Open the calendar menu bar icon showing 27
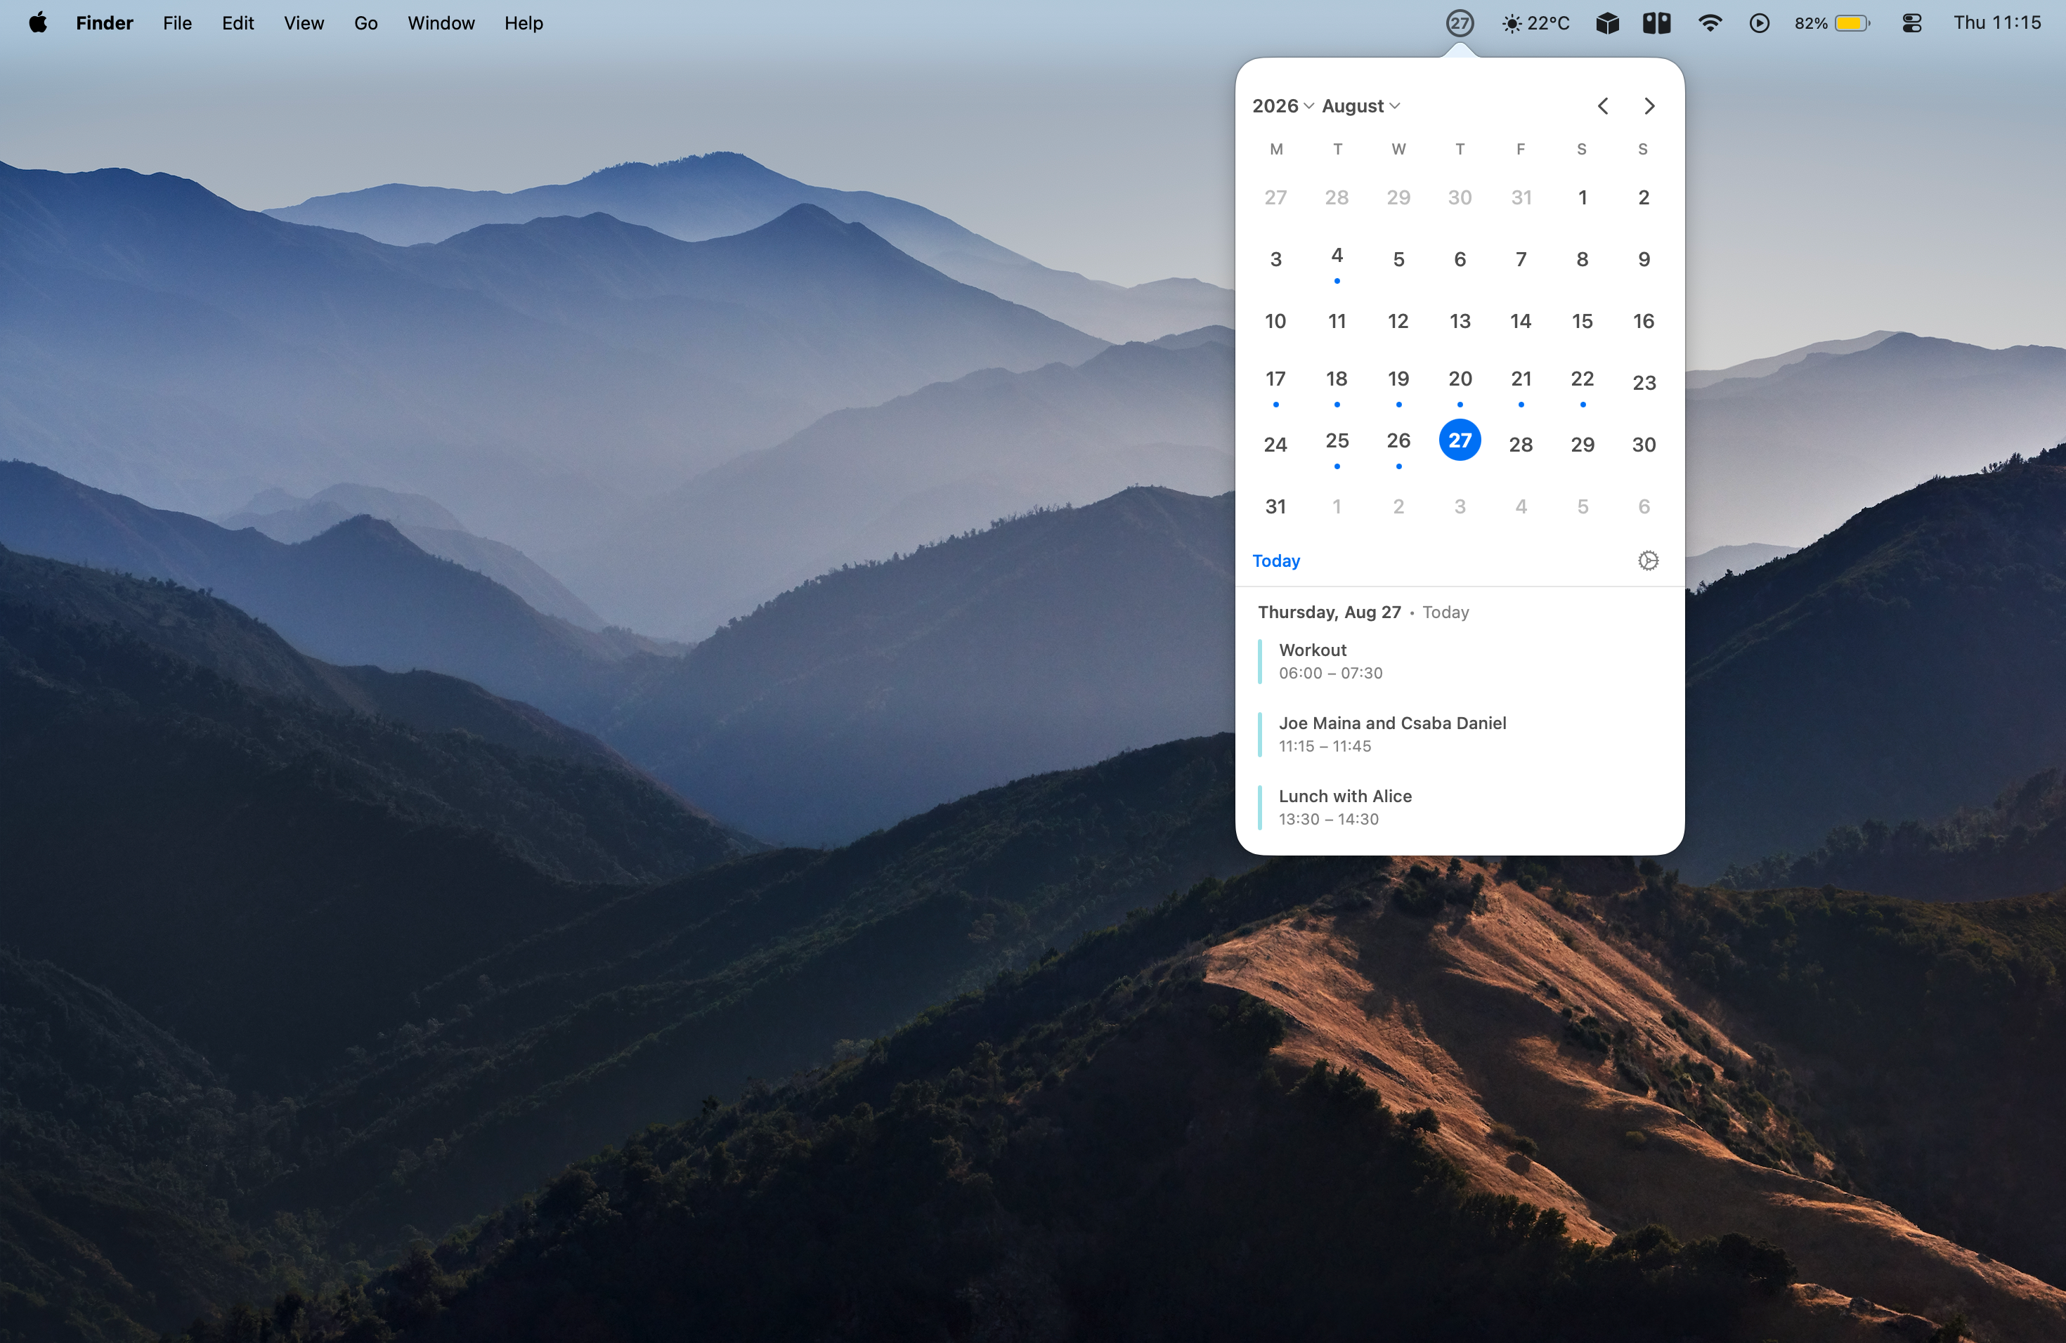The width and height of the screenshot is (2066, 1343). 1460,23
